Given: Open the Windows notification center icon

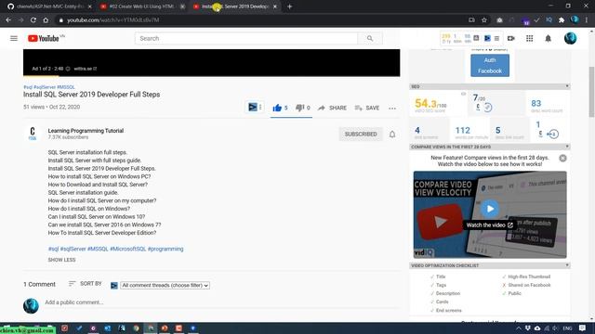Looking at the screenshot, I should (583, 328).
